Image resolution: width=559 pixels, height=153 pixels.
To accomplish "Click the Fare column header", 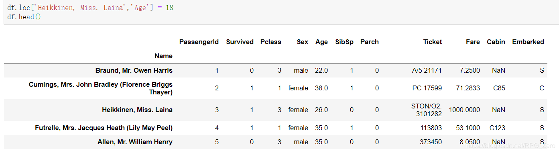I will [473, 42].
